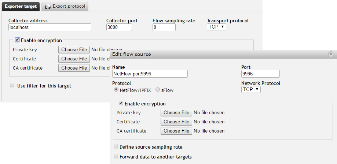
Task: Choose a Private key file for exporter
Action: click(x=74, y=49)
